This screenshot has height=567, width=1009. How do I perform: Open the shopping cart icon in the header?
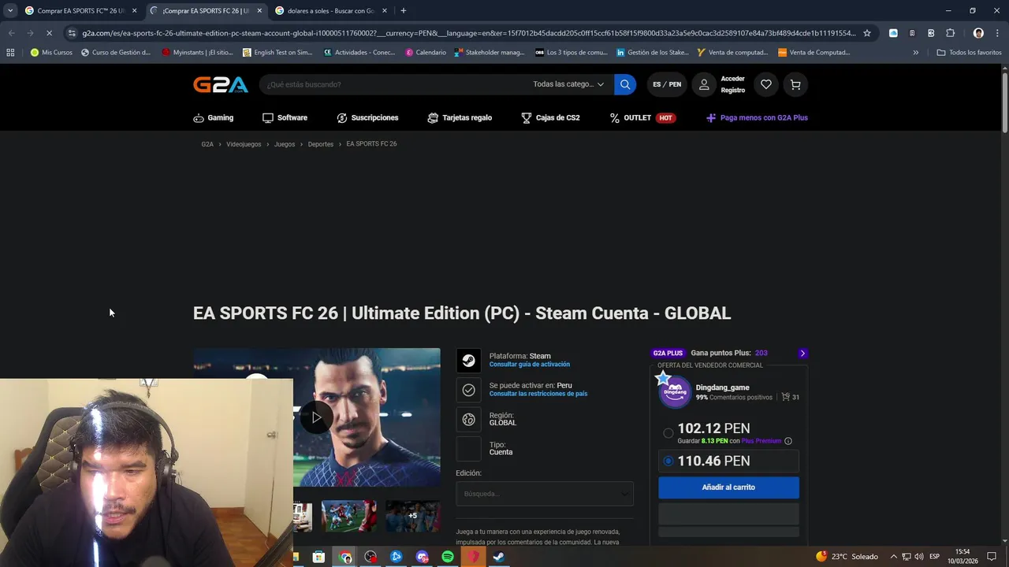(795, 84)
